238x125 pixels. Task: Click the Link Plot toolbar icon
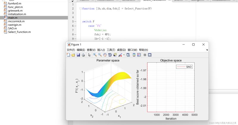(x=128, y=55)
